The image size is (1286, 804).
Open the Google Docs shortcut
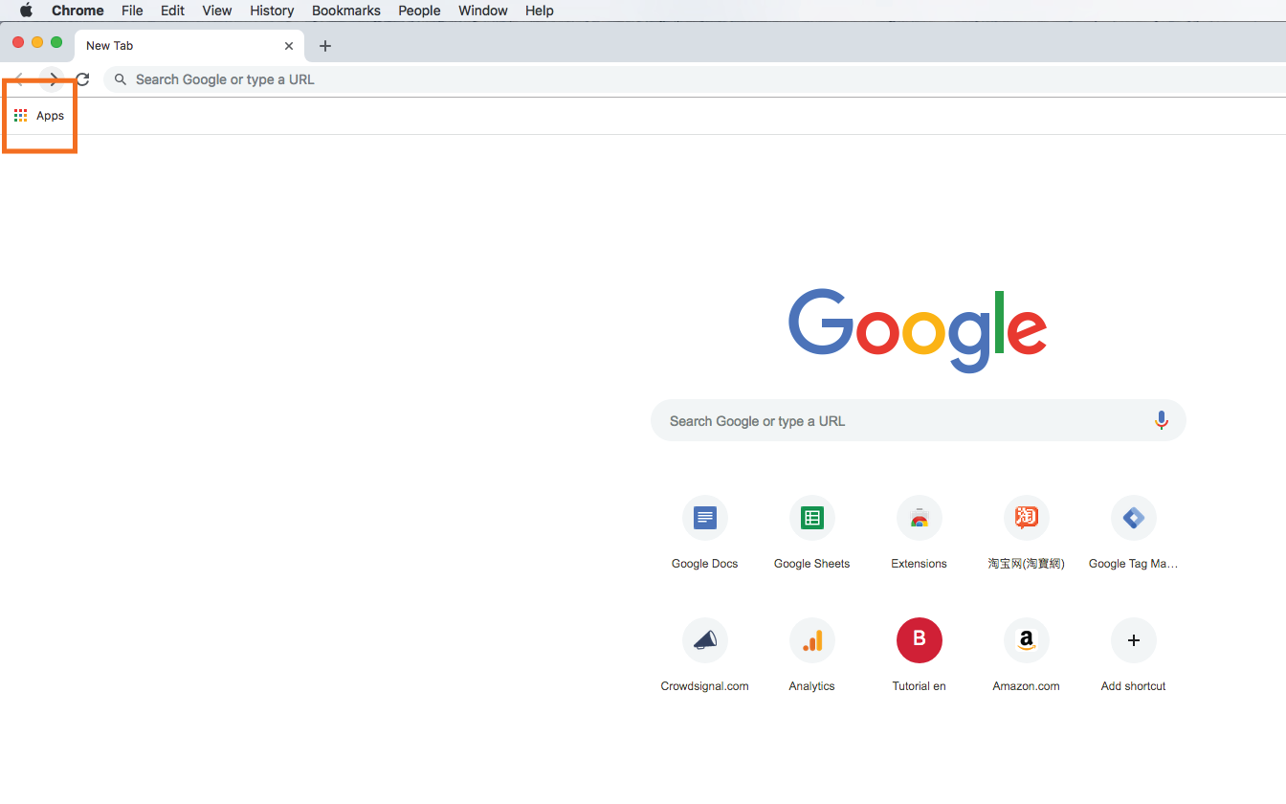[x=705, y=519]
